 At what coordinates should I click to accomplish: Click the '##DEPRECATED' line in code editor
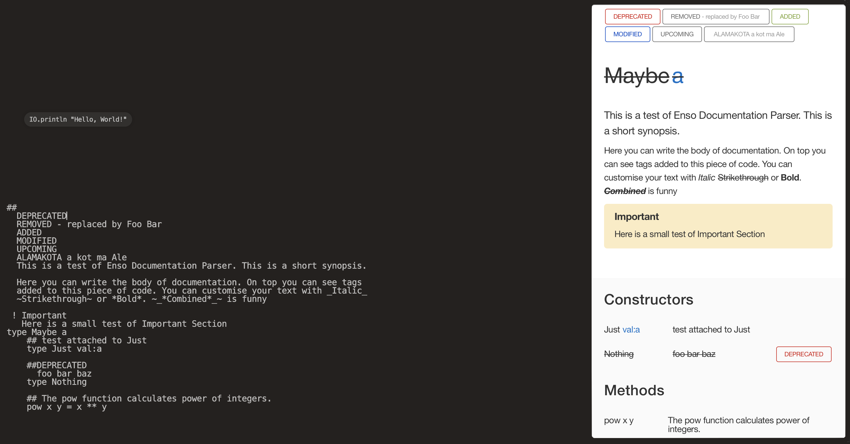[x=57, y=365]
